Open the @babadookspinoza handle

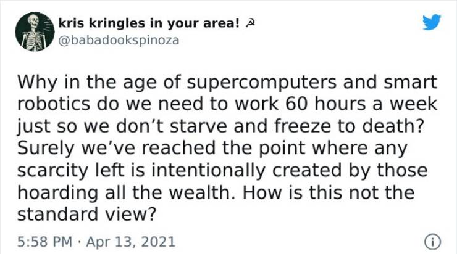pyautogui.click(x=119, y=41)
